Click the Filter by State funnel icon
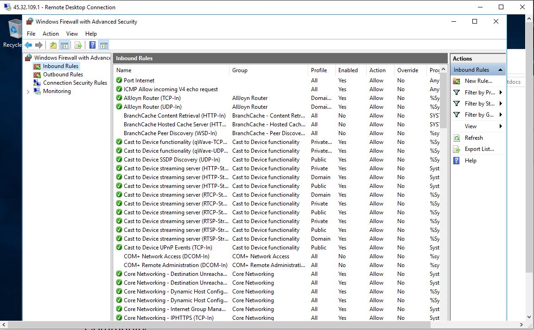Screen dimensions: 534x330 pyautogui.click(x=457, y=103)
